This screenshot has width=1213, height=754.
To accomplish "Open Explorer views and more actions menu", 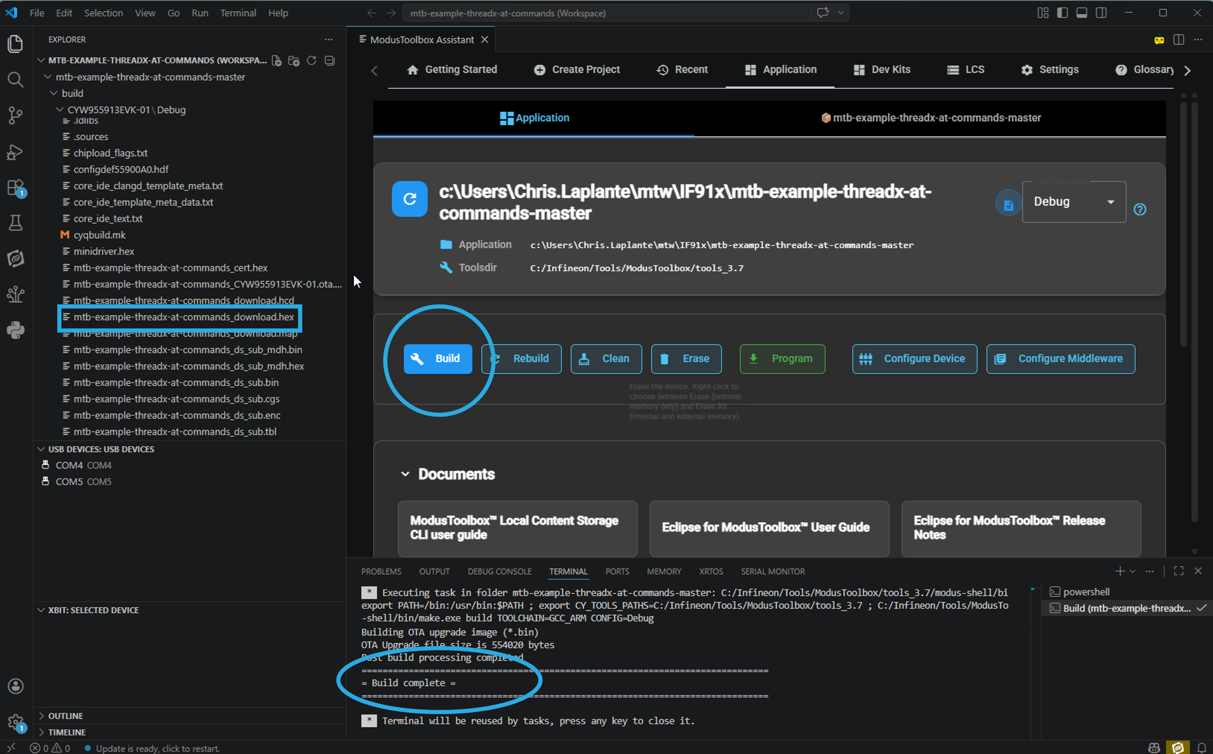I will click(x=328, y=39).
